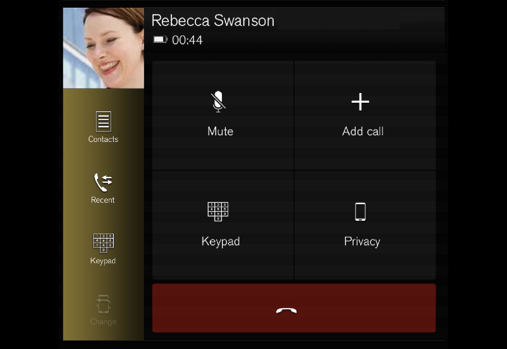Open the in-call Keypad tile

pos(223,225)
